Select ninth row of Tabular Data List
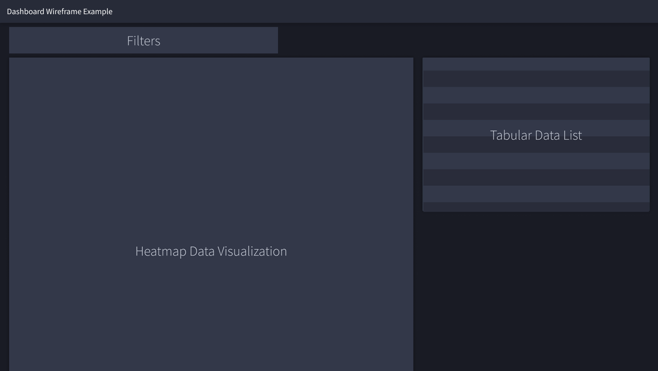658x371 pixels. click(536, 194)
